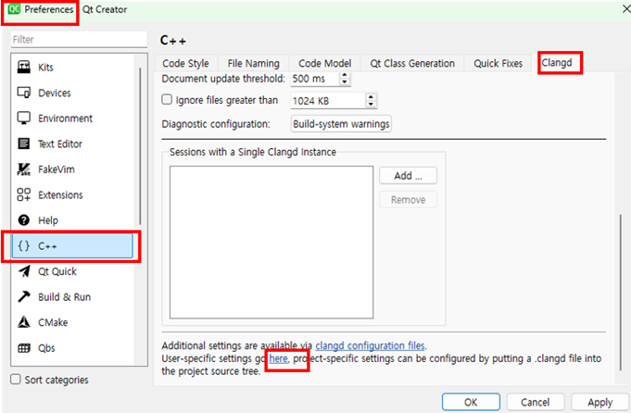Click the Qt Creator logo in title bar

(14, 9)
